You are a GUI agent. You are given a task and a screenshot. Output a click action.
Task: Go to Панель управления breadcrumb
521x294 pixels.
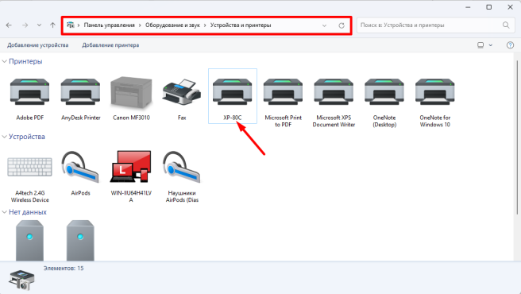coord(110,25)
